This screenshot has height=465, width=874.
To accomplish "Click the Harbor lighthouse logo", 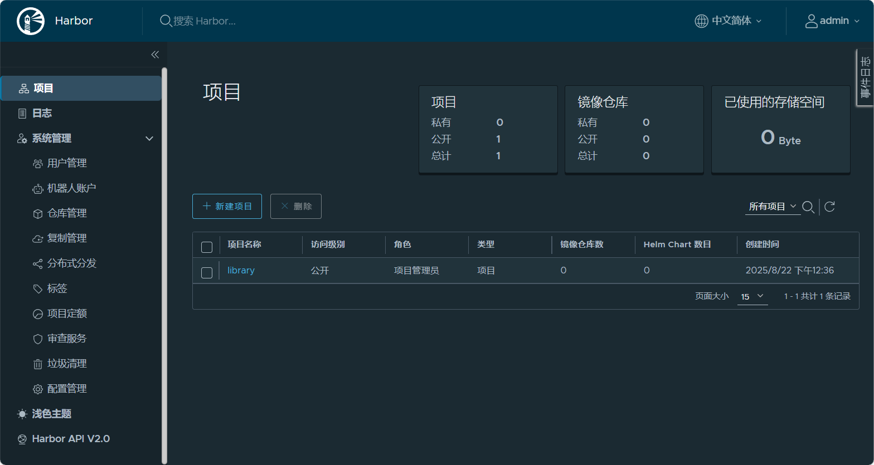I will click(31, 21).
